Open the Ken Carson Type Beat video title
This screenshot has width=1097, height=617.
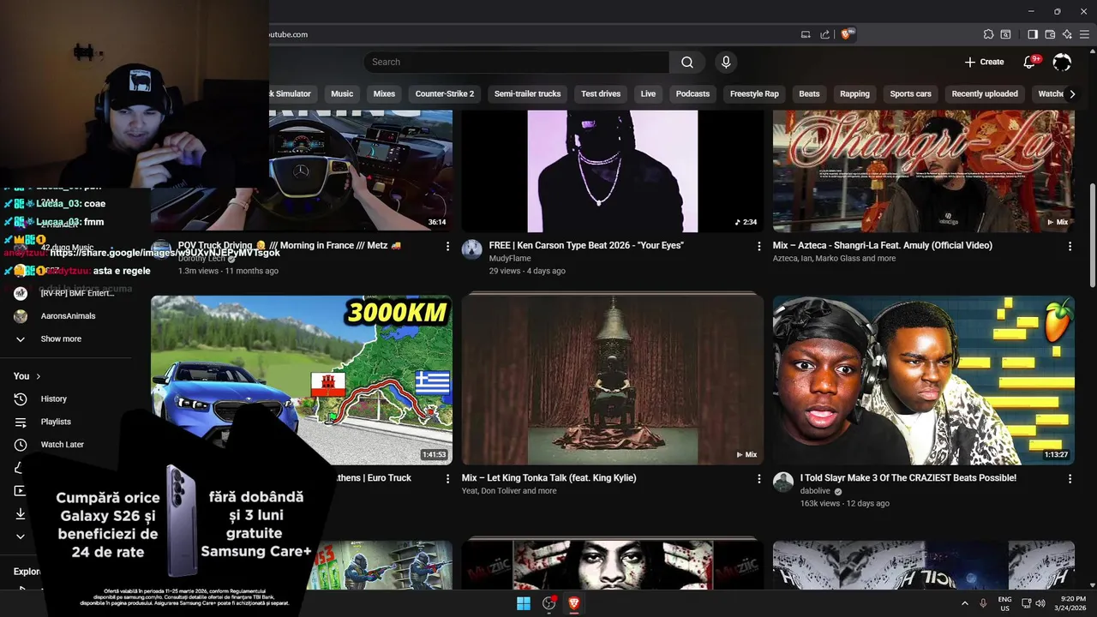[586, 245]
